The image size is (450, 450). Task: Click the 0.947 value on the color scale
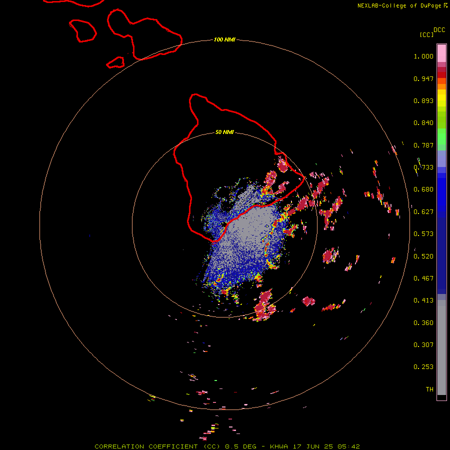tap(423, 78)
